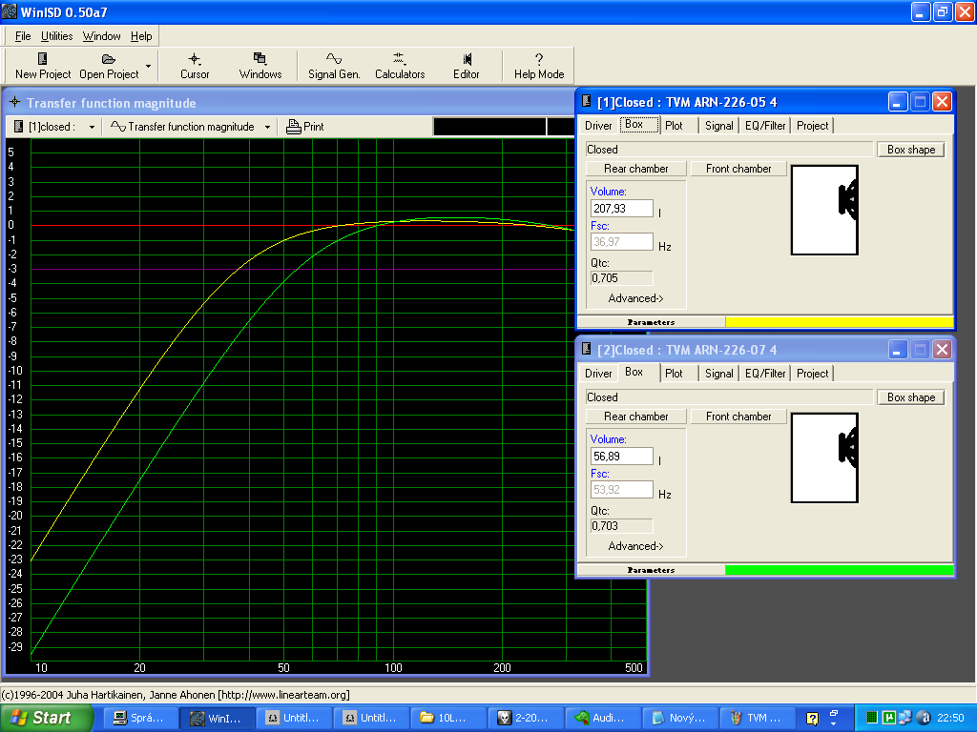The image size is (977, 732).
Task: Click the green plot color bar in project 2
Action: (840, 570)
